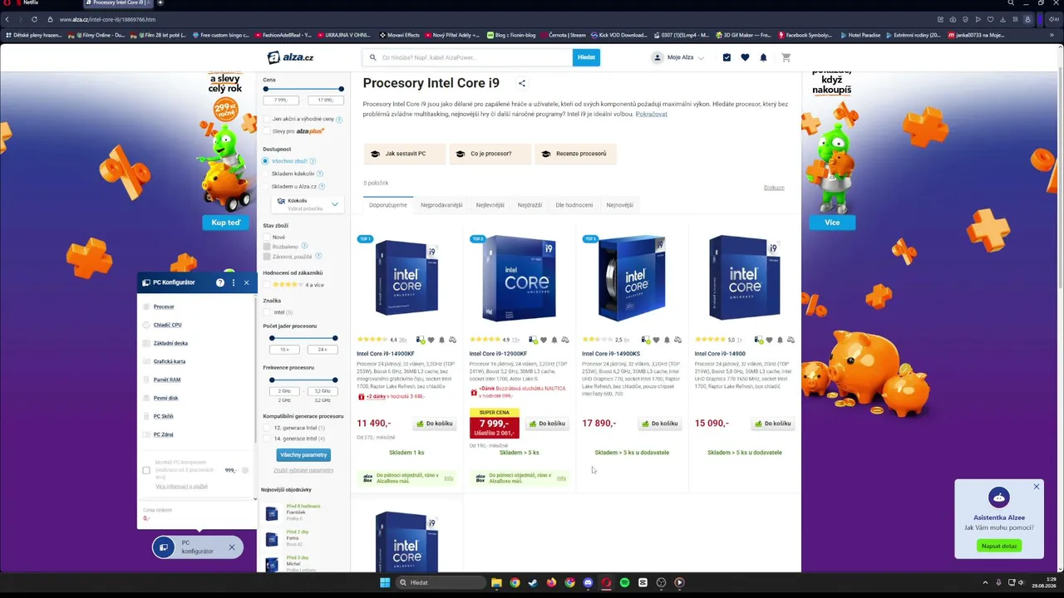The height and width of the screenshot is (598, 1064).
Task: Select the 'Skladem u Alza.cz' option
Action: click(x=267, y=186)
